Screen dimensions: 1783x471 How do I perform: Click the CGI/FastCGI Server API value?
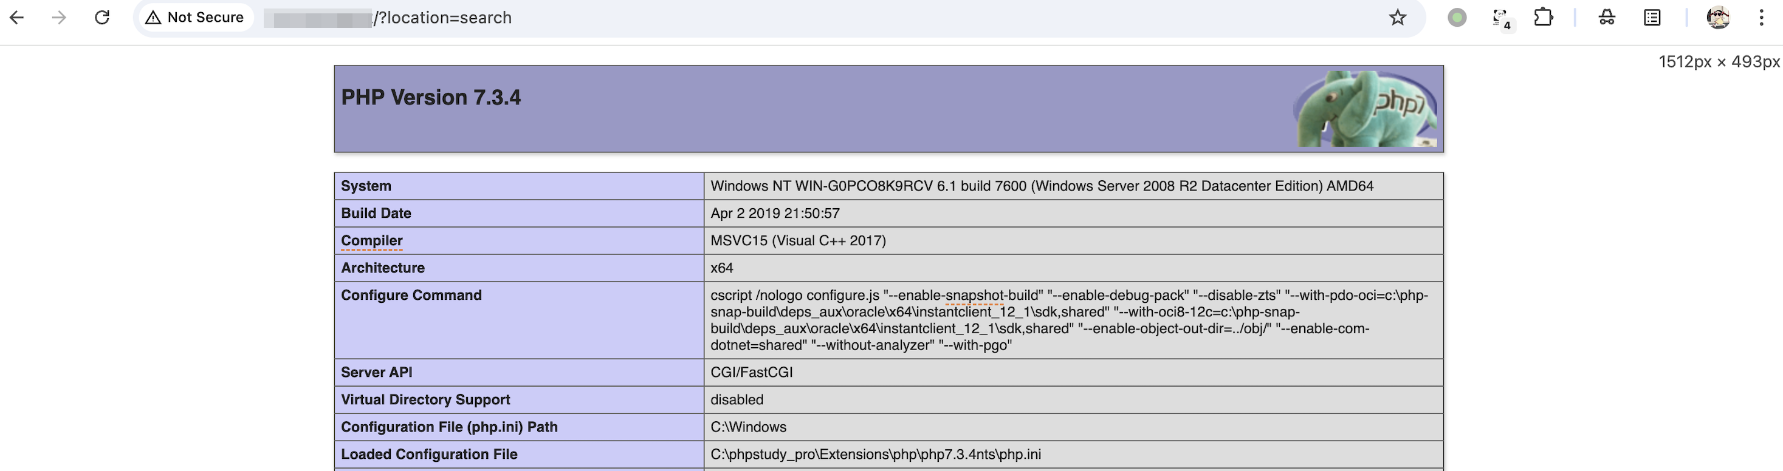(x=751, y=372)
